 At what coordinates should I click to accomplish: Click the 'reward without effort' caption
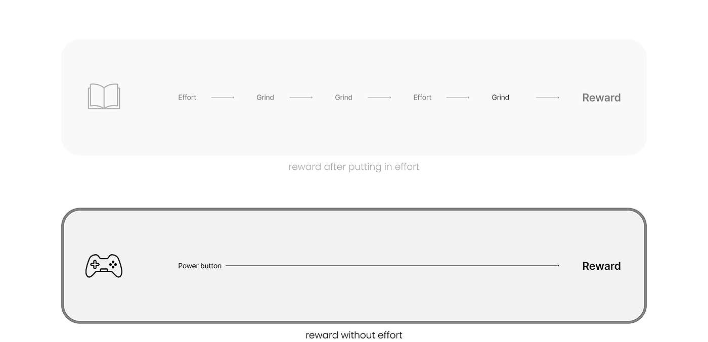[354, 335]
